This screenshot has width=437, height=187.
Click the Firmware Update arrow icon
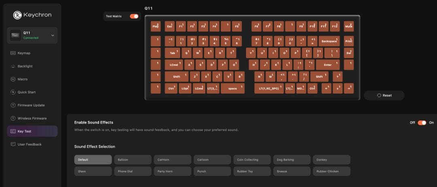[13, 105]
